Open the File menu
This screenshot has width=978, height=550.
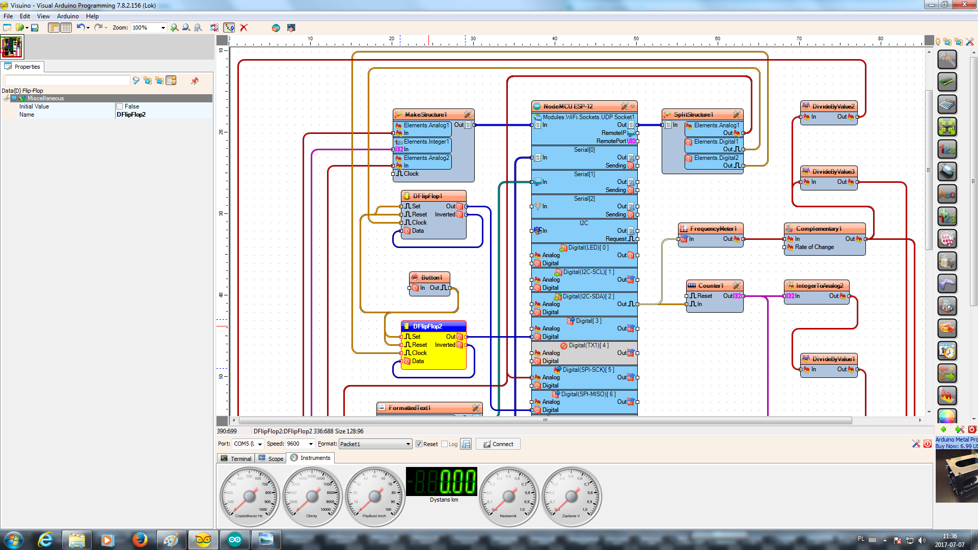[x=8, y=16]
